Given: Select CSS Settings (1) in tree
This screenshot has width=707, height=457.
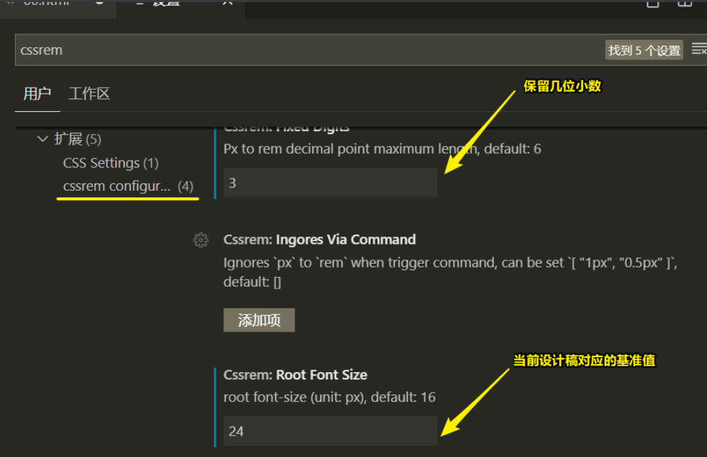Looking at the screenshot, I should coord(111,163).
